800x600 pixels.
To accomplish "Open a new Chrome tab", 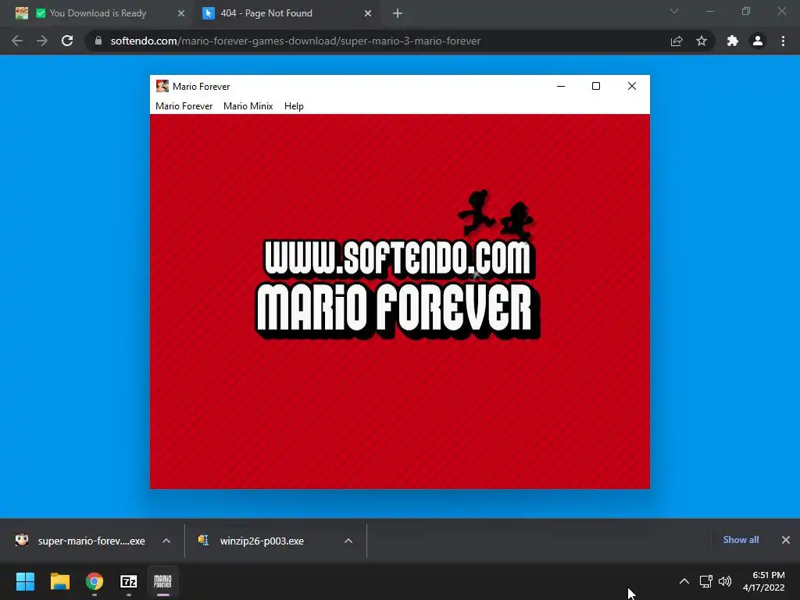I will [398, 13].
